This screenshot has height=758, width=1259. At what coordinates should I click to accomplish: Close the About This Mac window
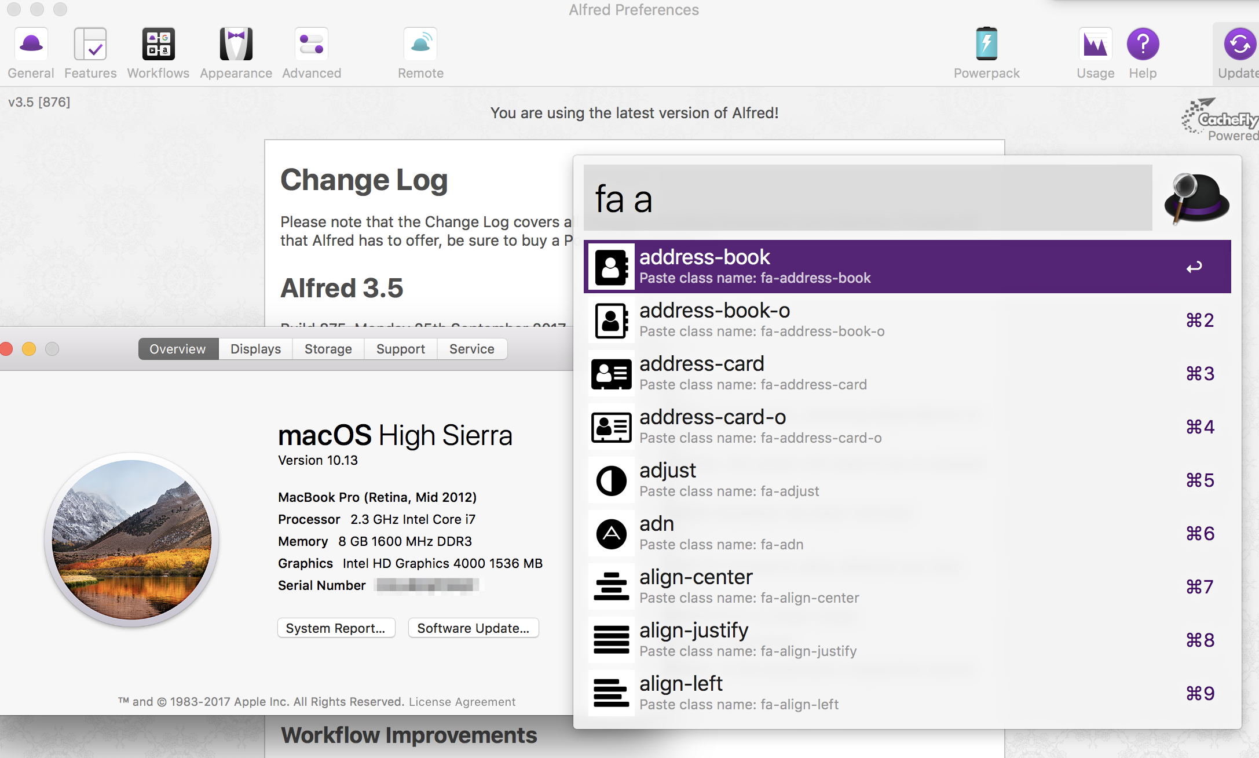pyautogui.click(x=6, y=349)
